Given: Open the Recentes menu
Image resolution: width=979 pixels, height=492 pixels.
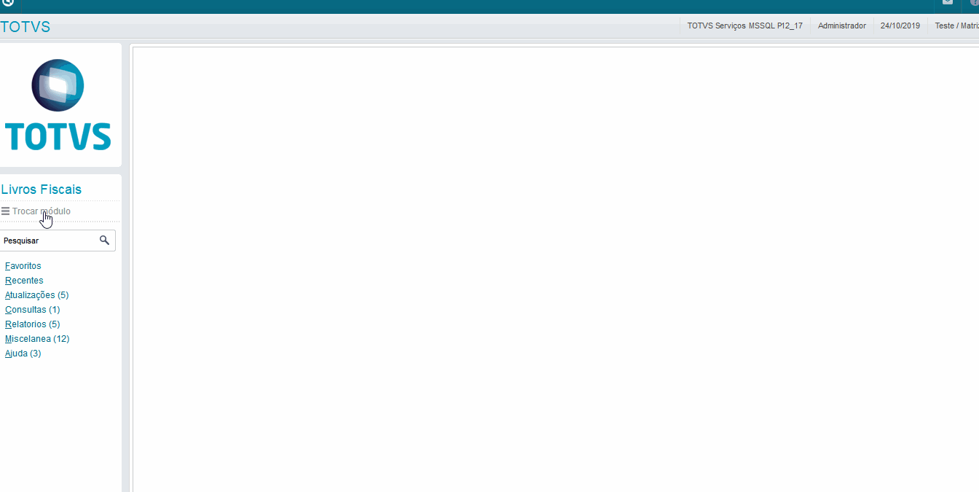Looking at the screenshot, I should 24,281.
